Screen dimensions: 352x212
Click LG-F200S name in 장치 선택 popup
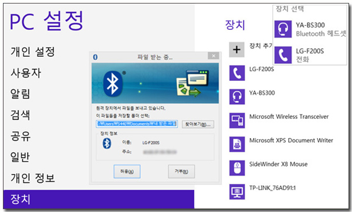310,51
